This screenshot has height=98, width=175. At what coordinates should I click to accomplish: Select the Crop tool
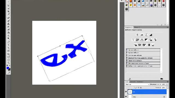point(8,11)
